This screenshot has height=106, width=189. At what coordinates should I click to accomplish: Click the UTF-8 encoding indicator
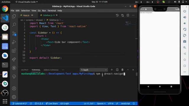click(110, 103)
